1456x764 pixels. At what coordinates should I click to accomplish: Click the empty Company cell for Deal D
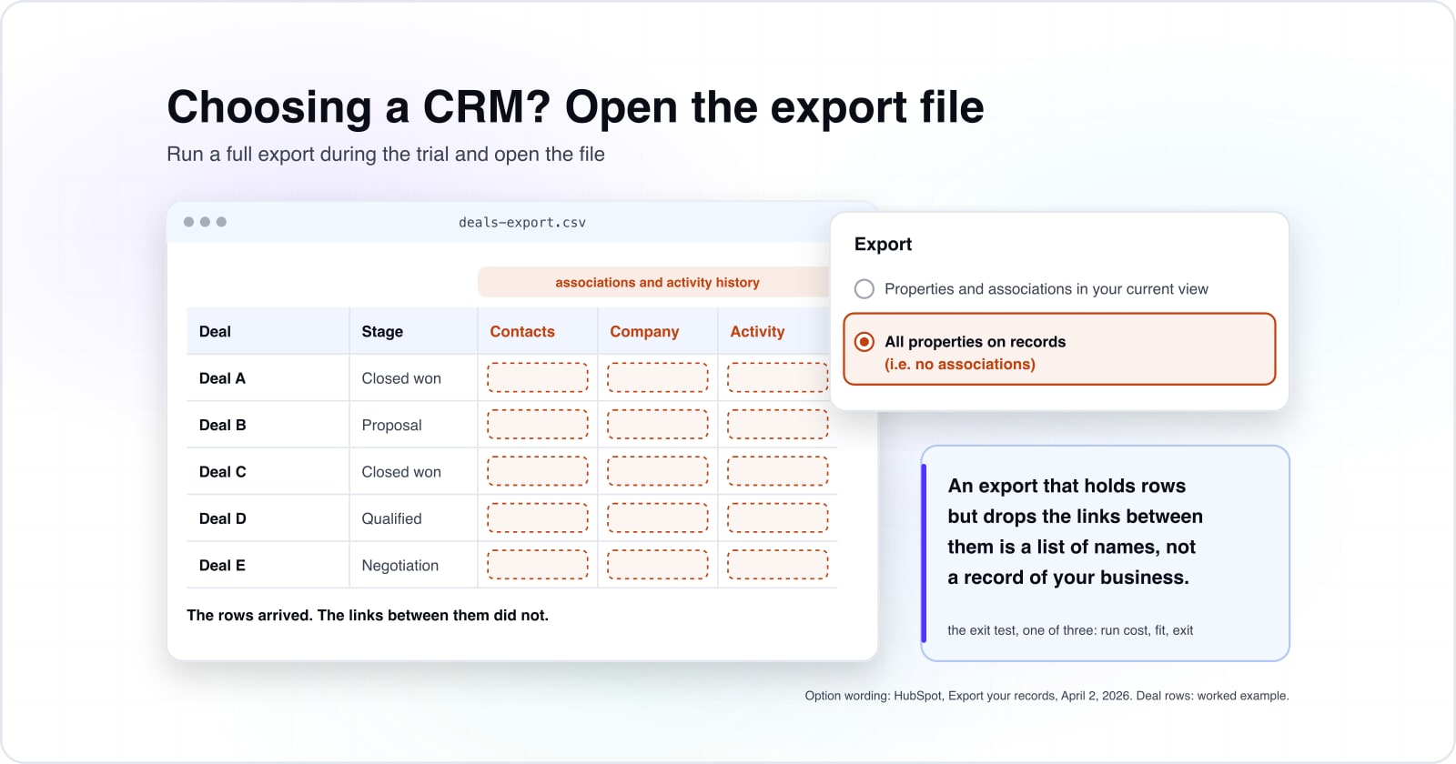point(658,518)
